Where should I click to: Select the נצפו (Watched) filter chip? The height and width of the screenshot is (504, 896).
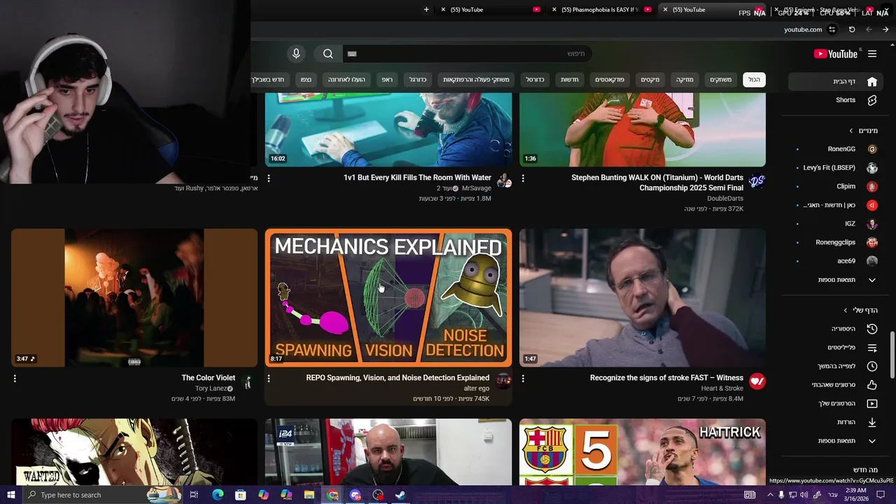click(306, 80)
